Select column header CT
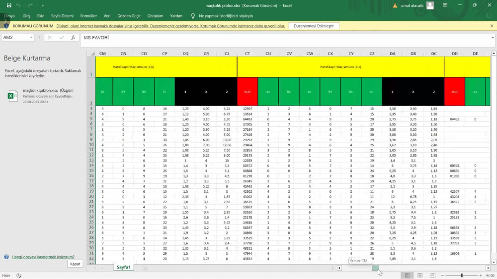This screenshot has height=279, width=497. tap(248, 54)
